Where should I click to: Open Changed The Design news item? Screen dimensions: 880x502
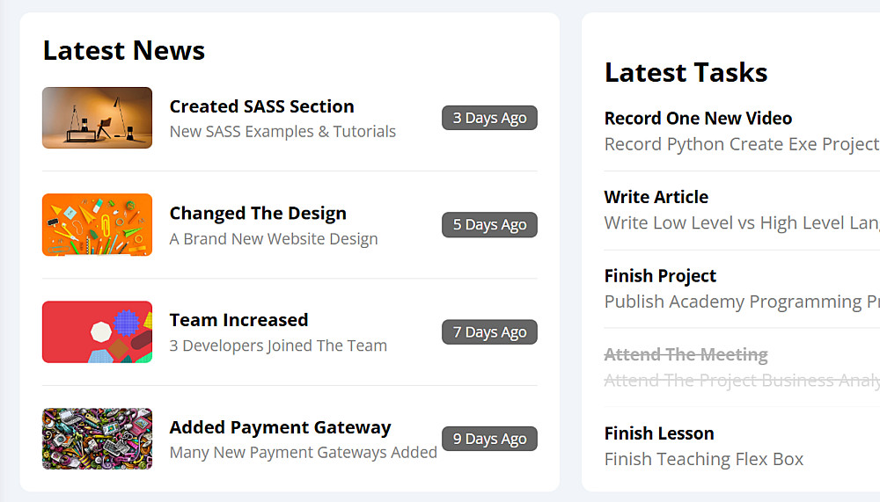point(258,214)
